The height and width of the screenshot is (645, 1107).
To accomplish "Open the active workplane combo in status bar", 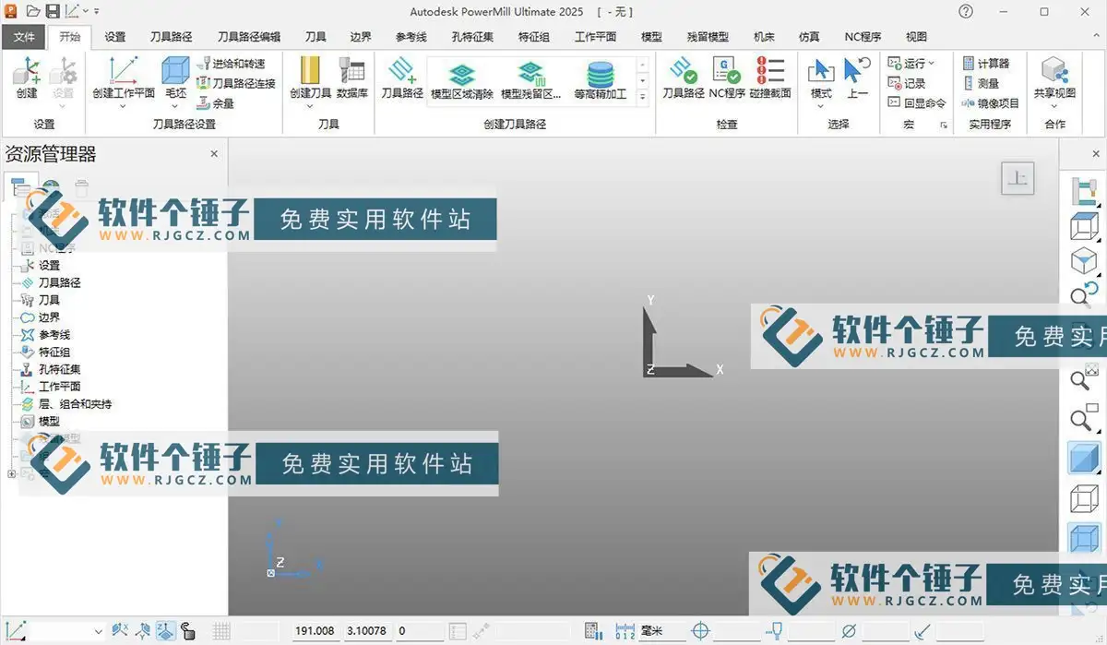I will point(68,631).
